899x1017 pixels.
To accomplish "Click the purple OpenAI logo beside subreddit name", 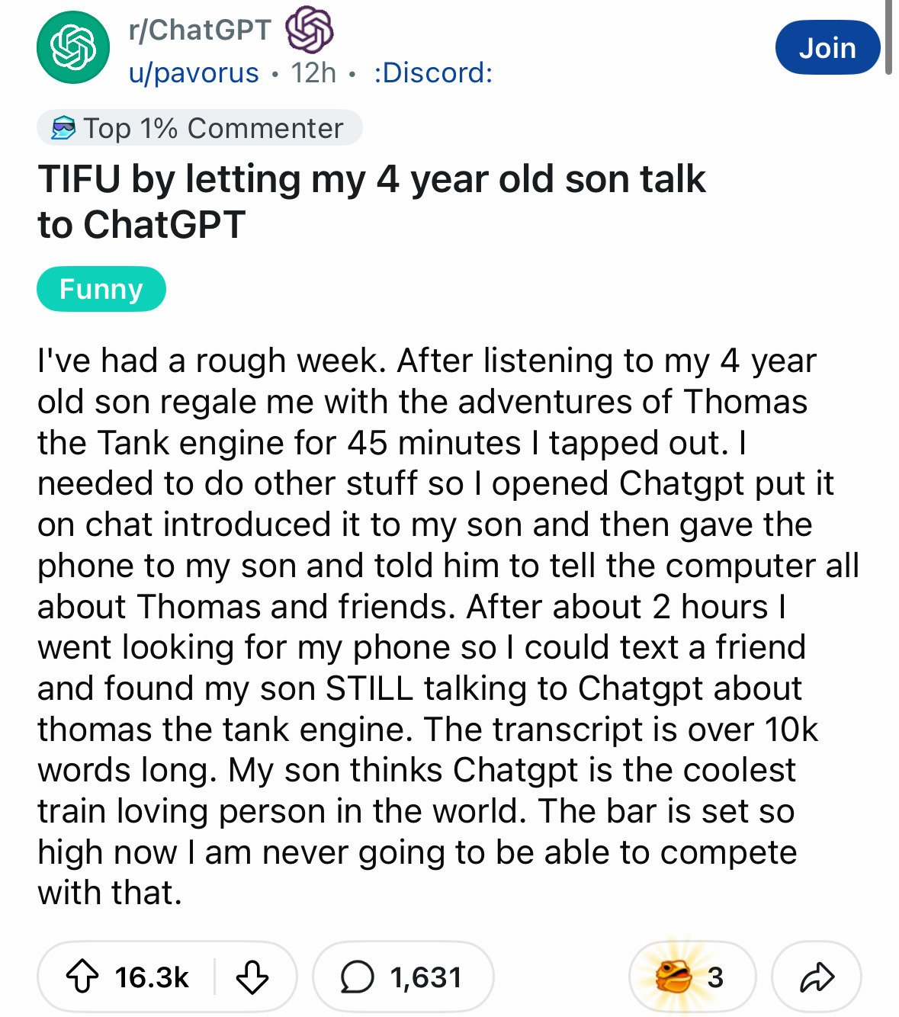I will (x=309, y=30).
